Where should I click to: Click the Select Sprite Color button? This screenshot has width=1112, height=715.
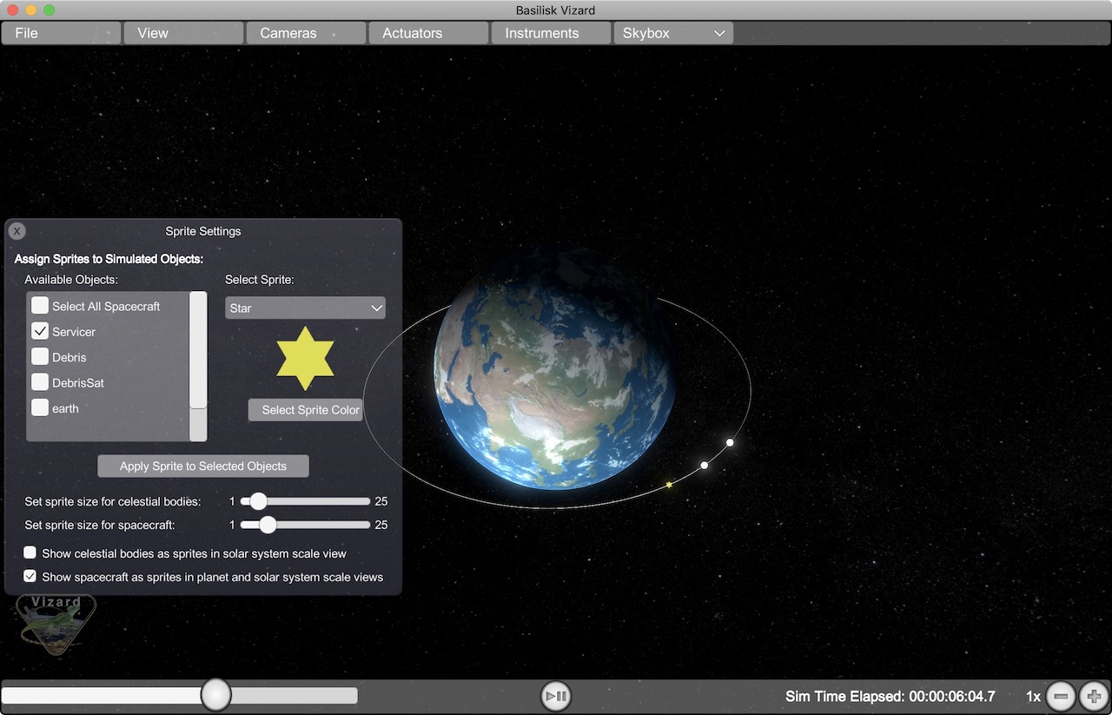click(x=305, y=410)
